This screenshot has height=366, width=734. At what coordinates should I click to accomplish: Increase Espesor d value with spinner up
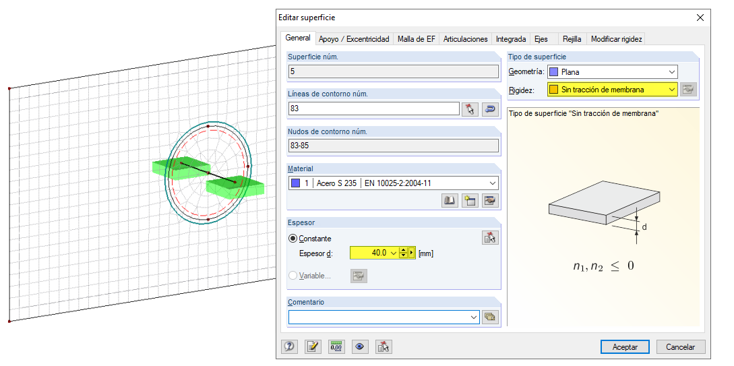coord(403,250)
